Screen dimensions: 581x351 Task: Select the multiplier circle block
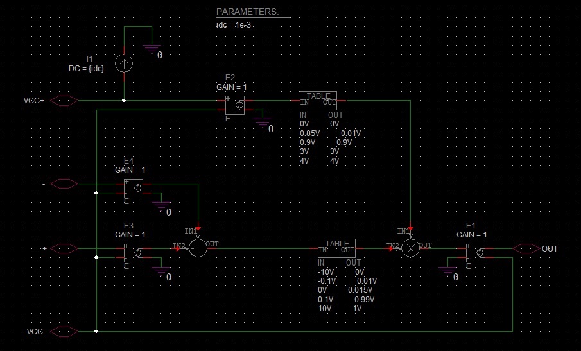point(411,248)
